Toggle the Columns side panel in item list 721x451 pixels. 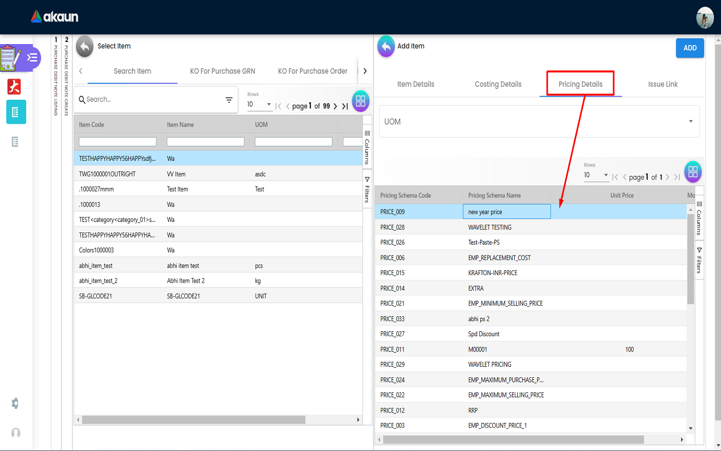coord(367,147)
